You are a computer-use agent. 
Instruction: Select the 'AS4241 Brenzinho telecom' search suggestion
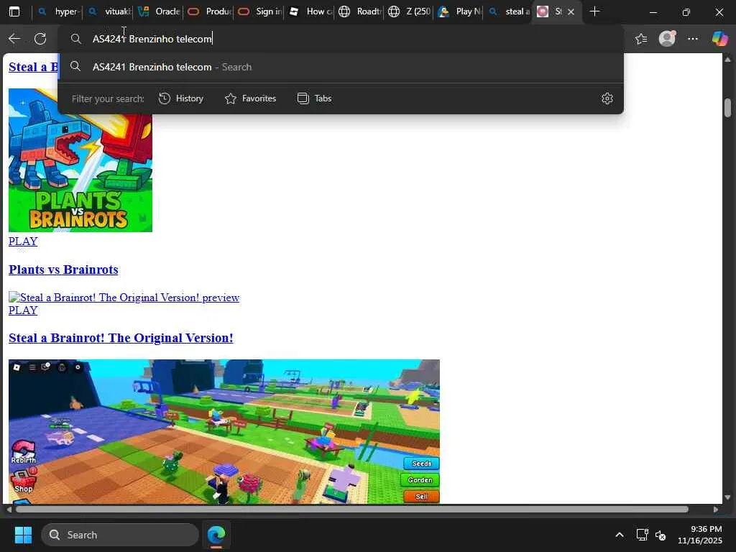(341, 67)
